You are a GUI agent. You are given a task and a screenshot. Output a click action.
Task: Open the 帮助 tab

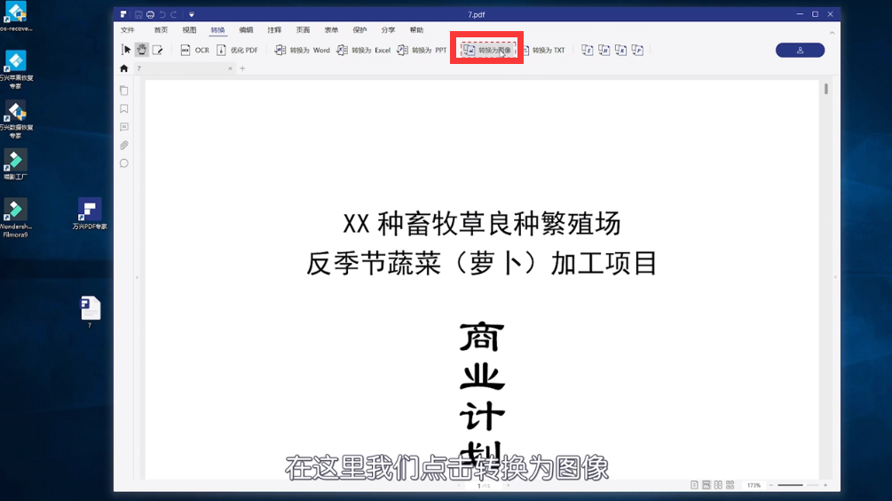click(x=417, y=29)
